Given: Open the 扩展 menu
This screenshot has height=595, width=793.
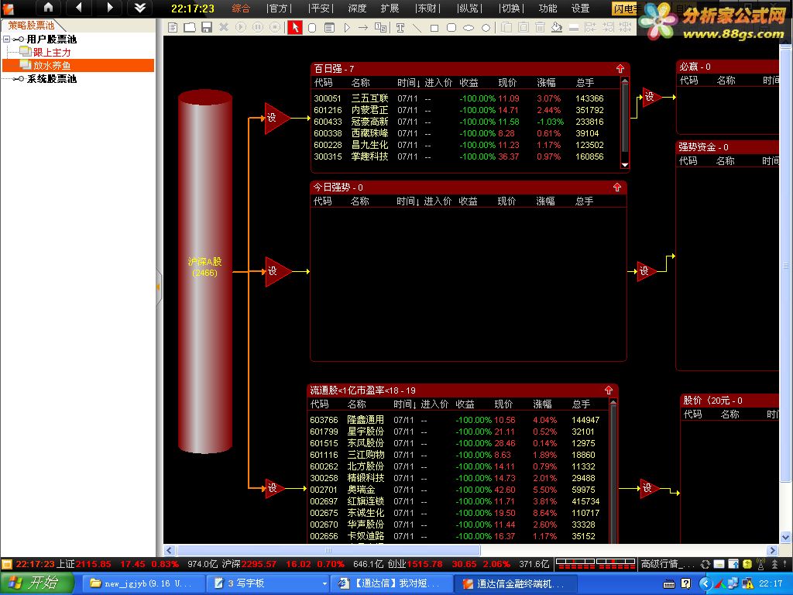Looking at the screenshot, I should 390,8.
